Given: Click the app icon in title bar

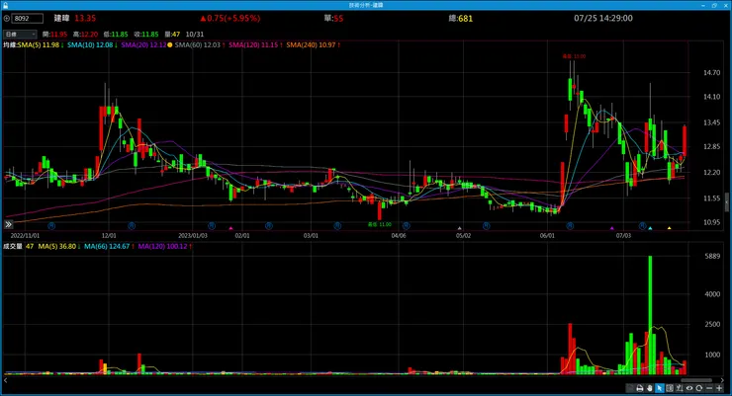Looking at the screenshot, I should point(5,5).
